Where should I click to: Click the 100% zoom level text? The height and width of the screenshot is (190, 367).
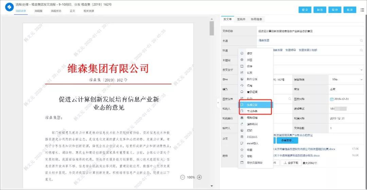click(191, 177)
